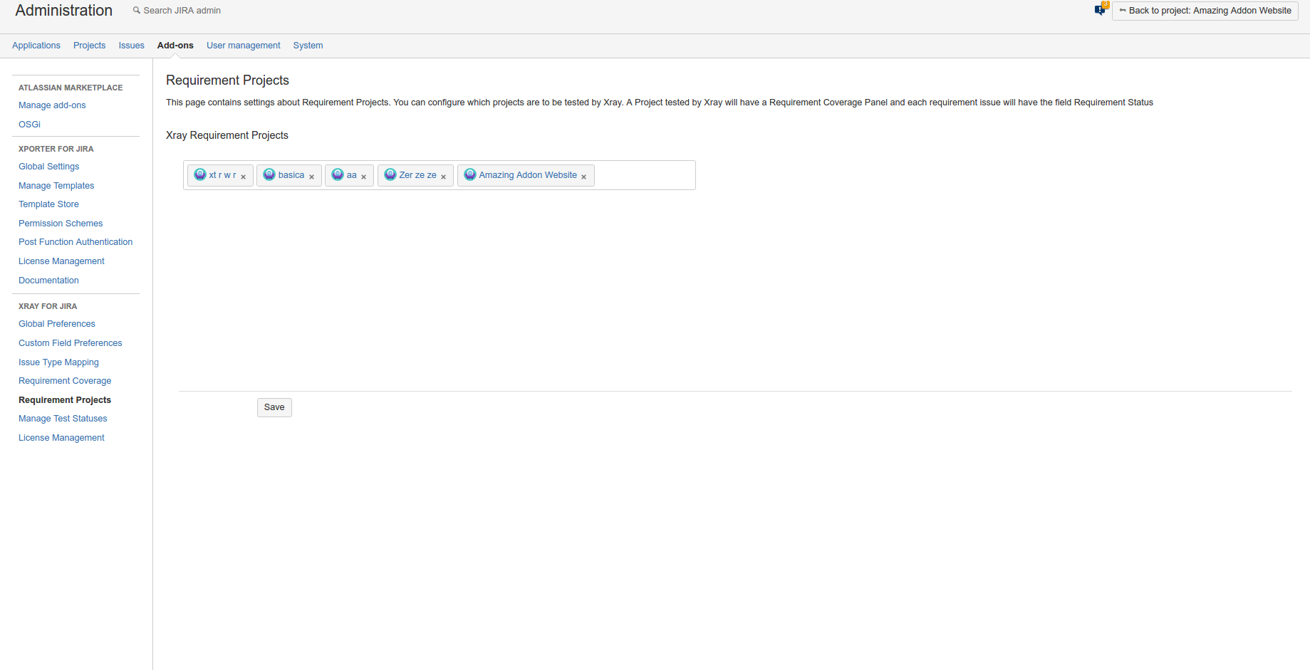Open the OSGi sidebar link
1310x670 pixels.
[x=29, y=125]
